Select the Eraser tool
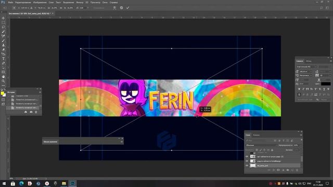The width and height of the screenshot is (333, 187). click(3, 49)
